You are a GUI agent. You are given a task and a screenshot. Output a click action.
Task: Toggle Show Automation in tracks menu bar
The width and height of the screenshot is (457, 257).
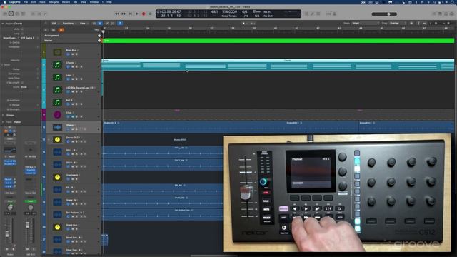[107, 24]
